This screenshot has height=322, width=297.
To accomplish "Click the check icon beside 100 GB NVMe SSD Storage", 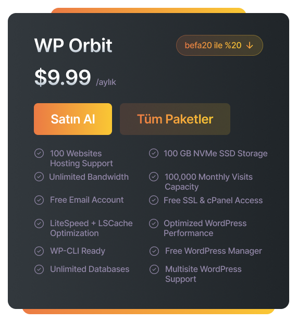I will tap(154, 153).
